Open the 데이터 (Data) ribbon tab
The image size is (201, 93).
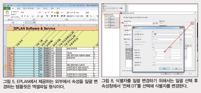pyautogui.click(x=45, y=8)
